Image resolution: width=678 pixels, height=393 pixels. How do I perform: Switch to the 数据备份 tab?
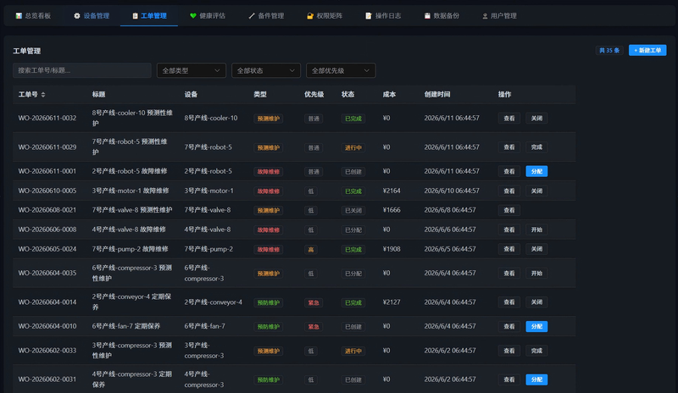442,16
